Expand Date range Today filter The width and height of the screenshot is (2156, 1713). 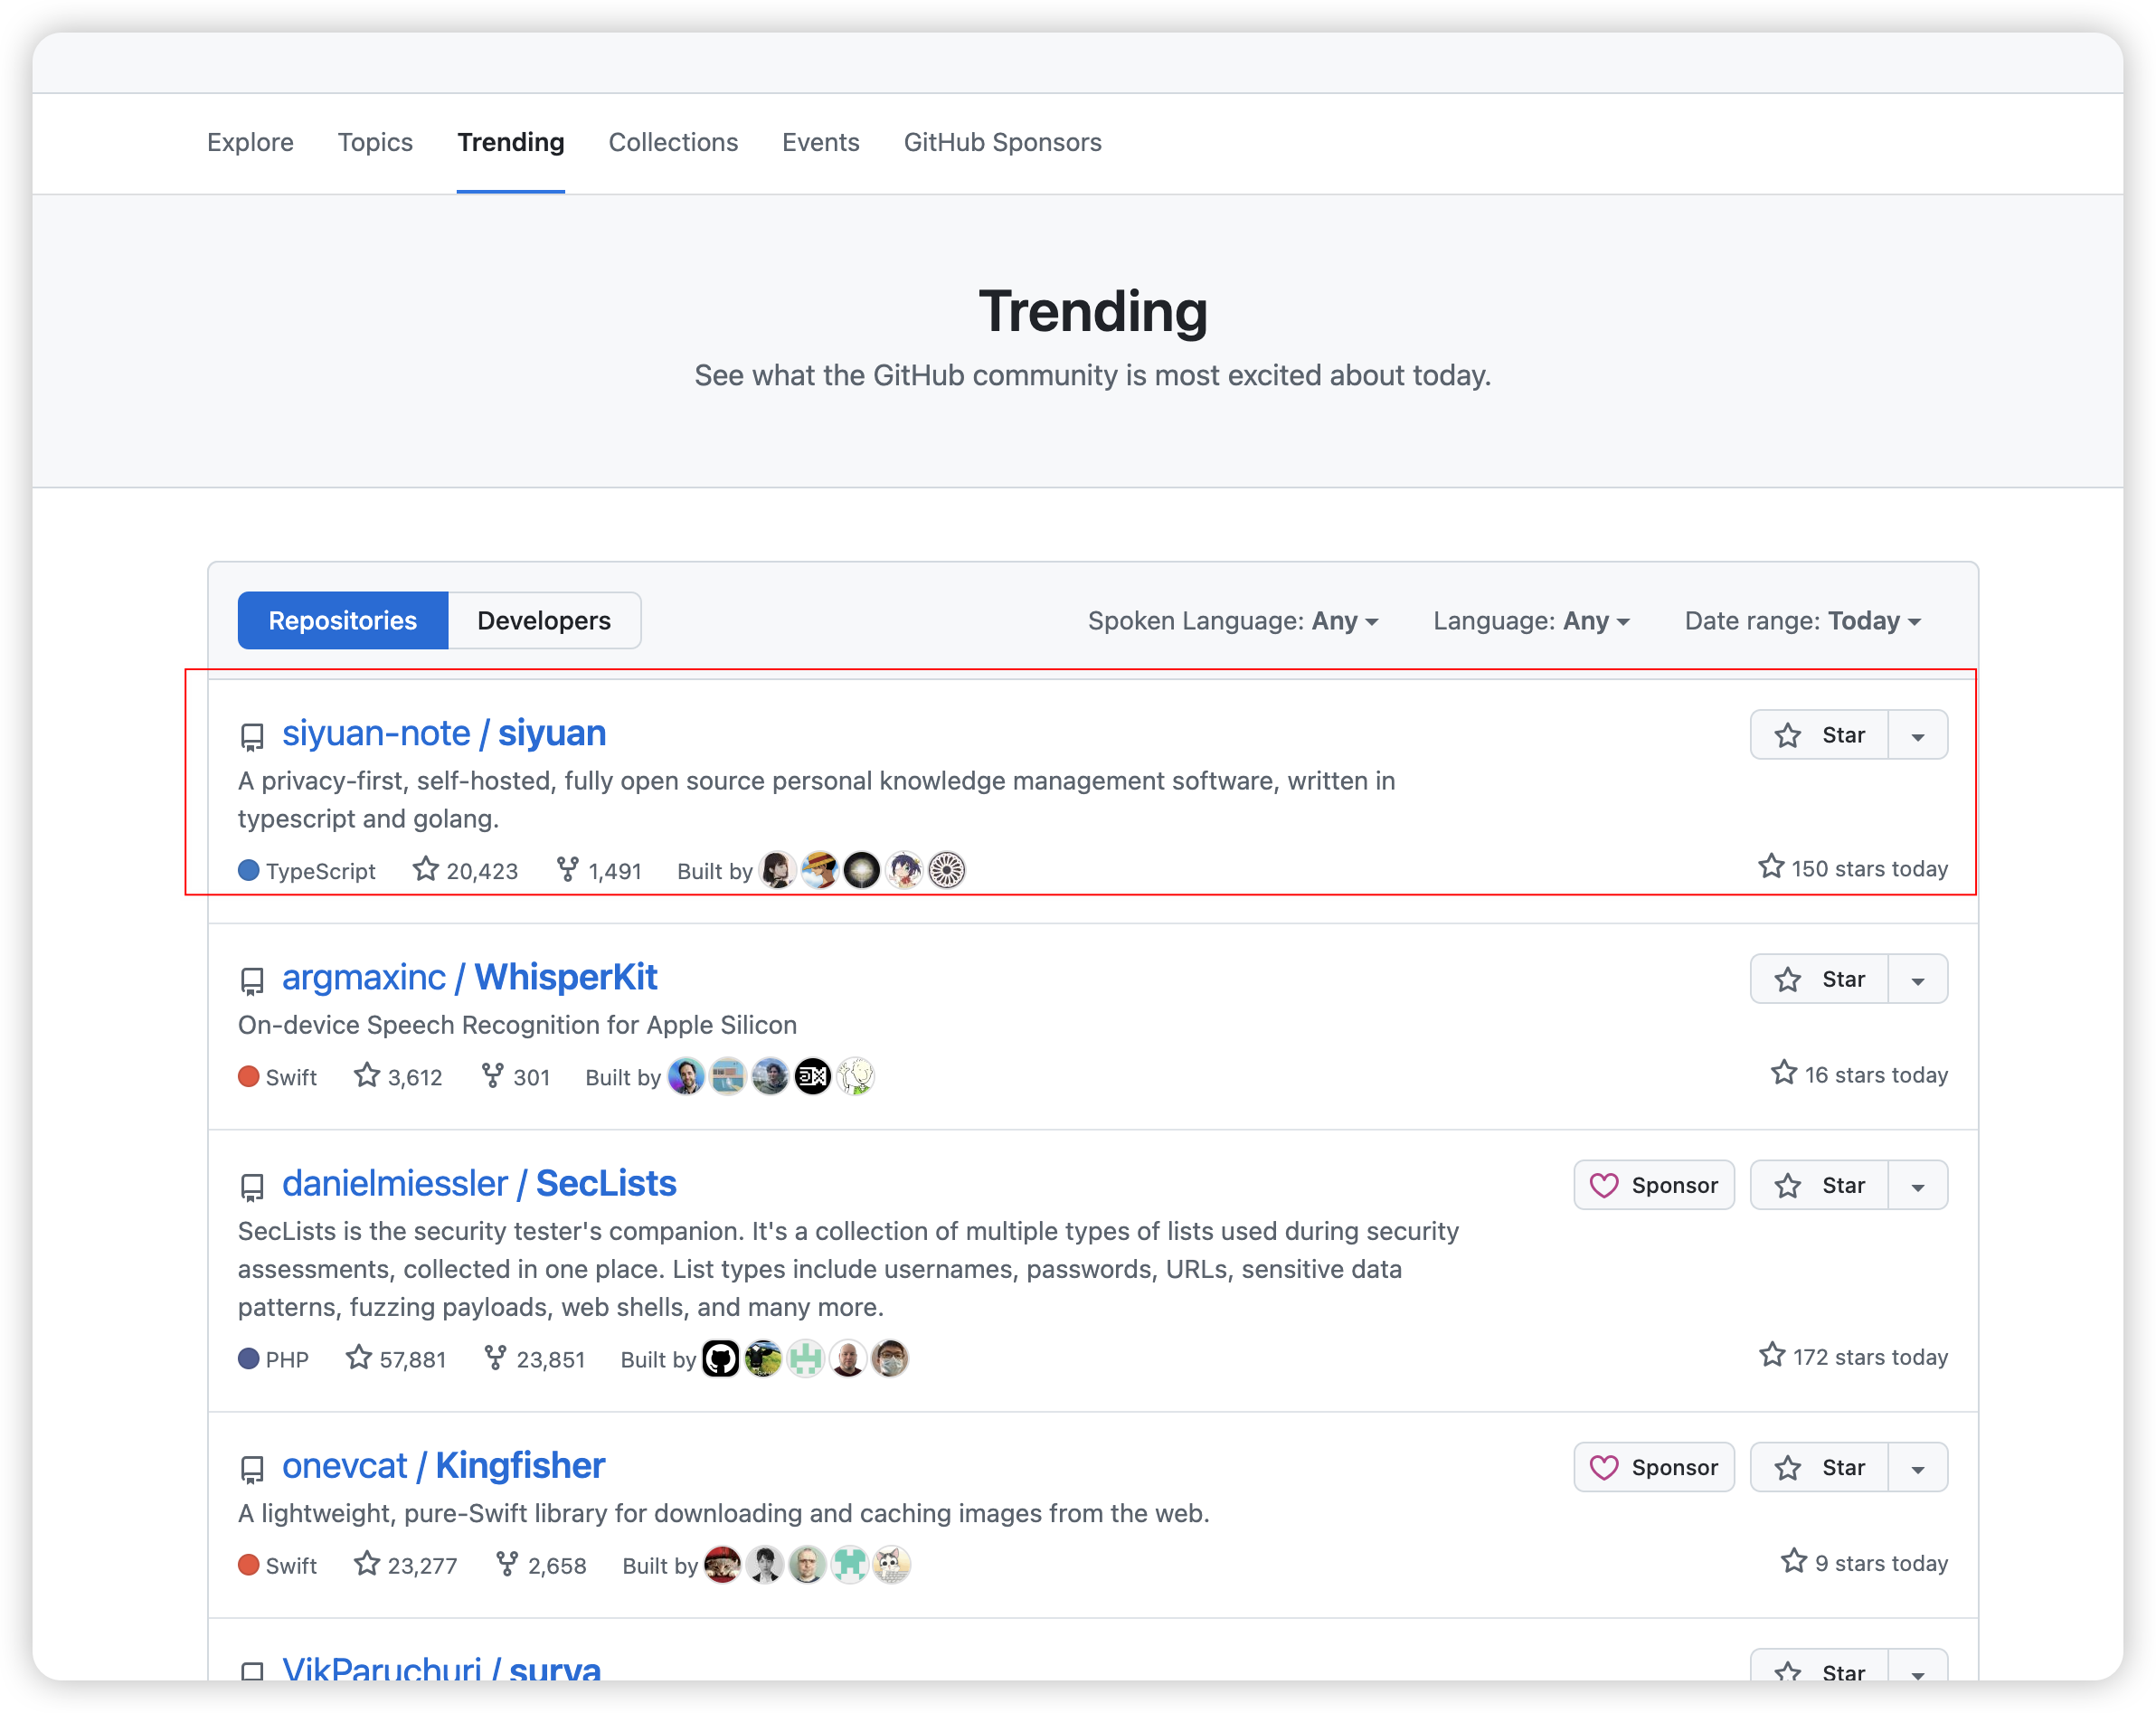tap(1802, 621)
